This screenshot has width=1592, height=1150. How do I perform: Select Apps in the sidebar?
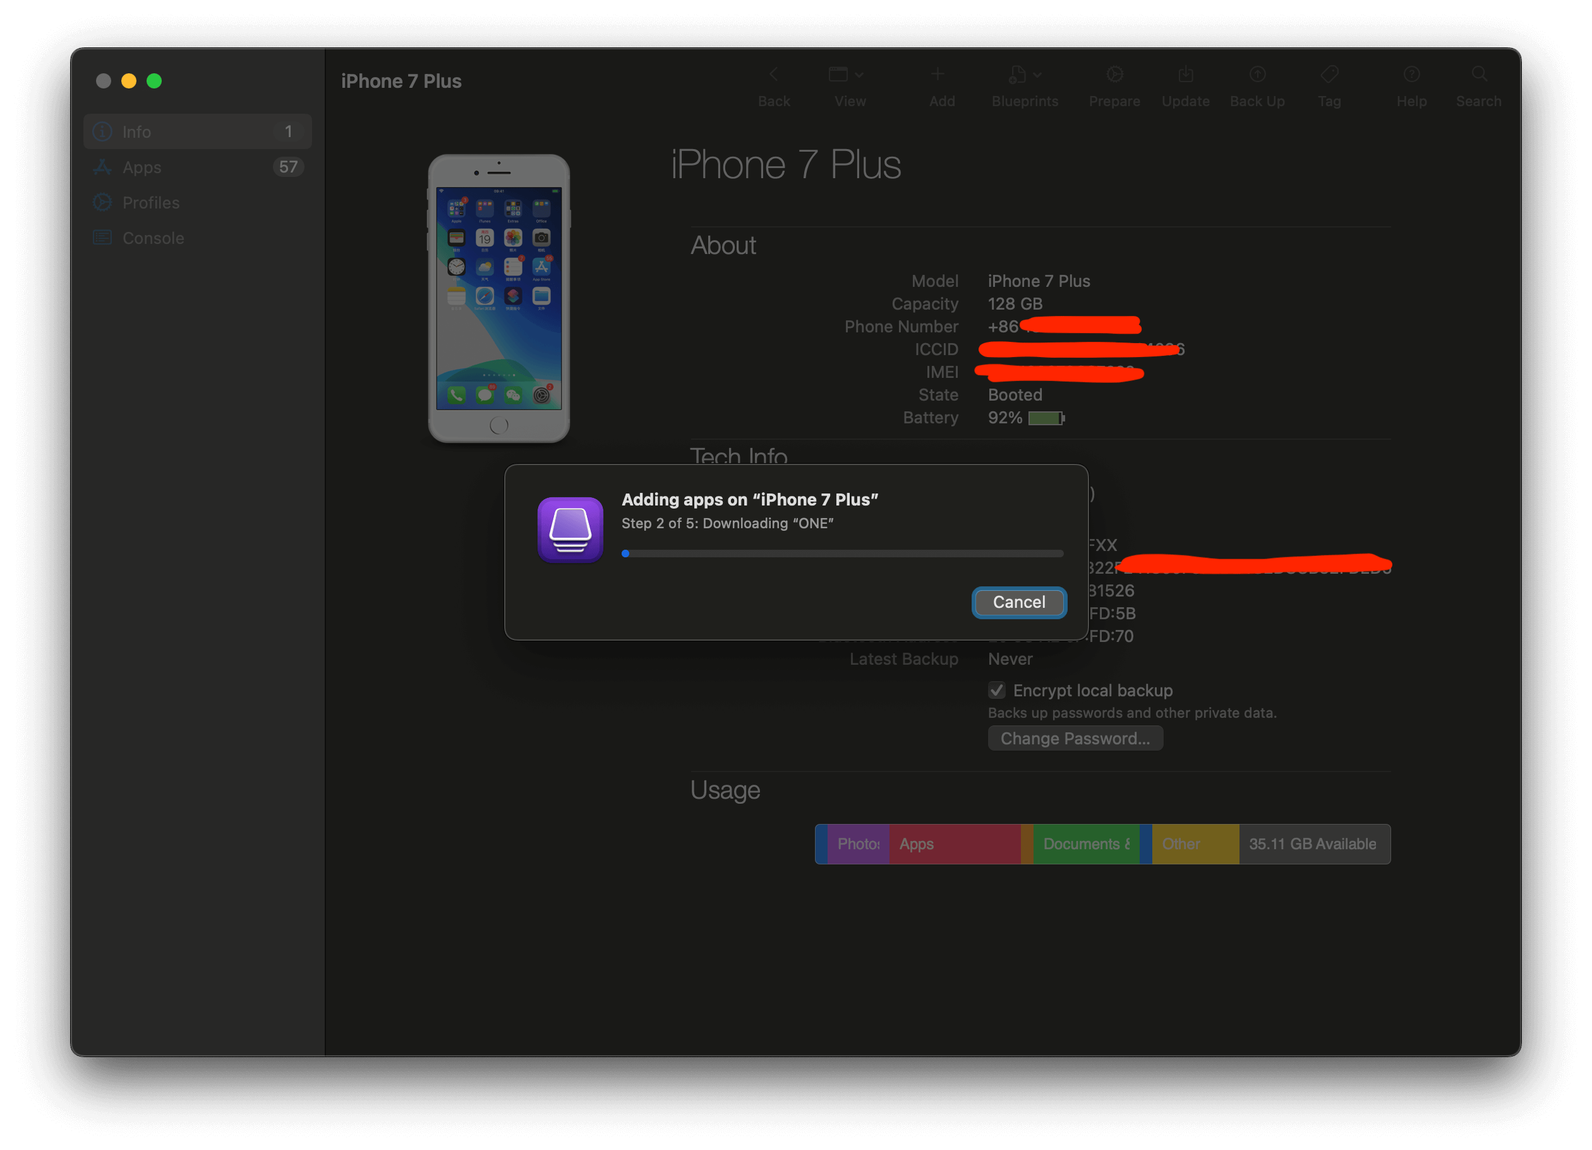pos(142,167)
